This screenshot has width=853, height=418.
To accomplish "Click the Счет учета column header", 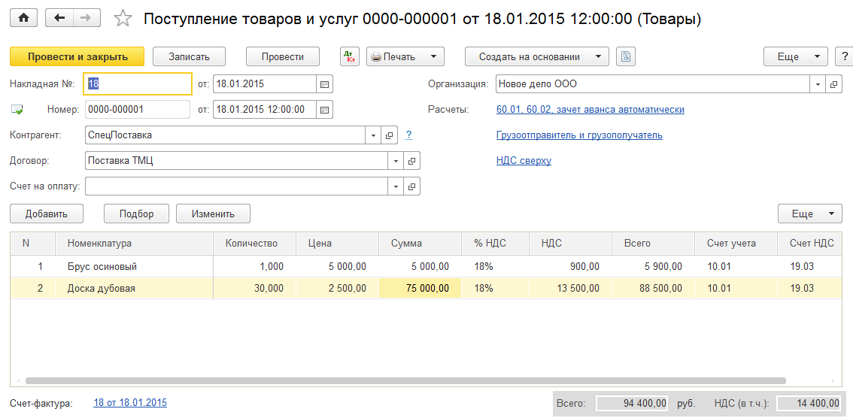I will pyautogui.click(x=736, y=244).
